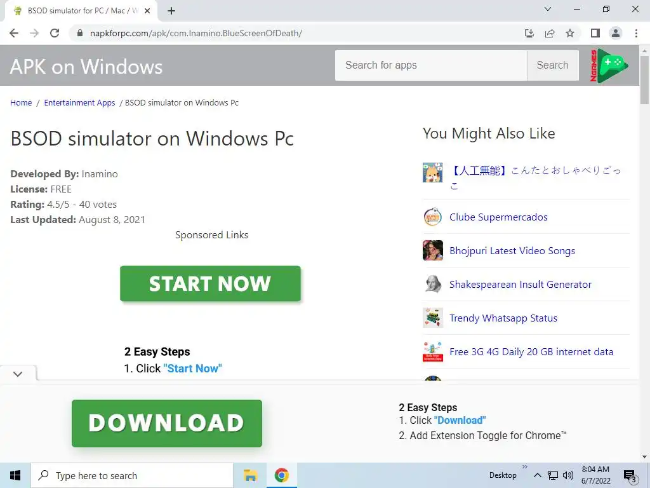This screenshot has height=488, width=650.
Task: Open Entertainment Apps breadcrumb link
Action: coord(79,102)
